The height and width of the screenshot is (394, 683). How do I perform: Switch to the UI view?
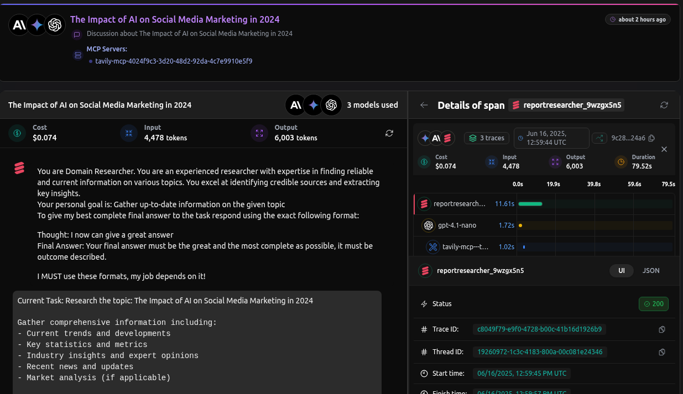(x=621, y=271)
